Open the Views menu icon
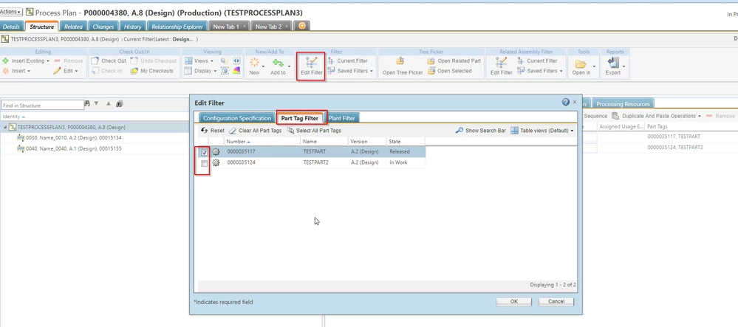 tap(188, 61)
